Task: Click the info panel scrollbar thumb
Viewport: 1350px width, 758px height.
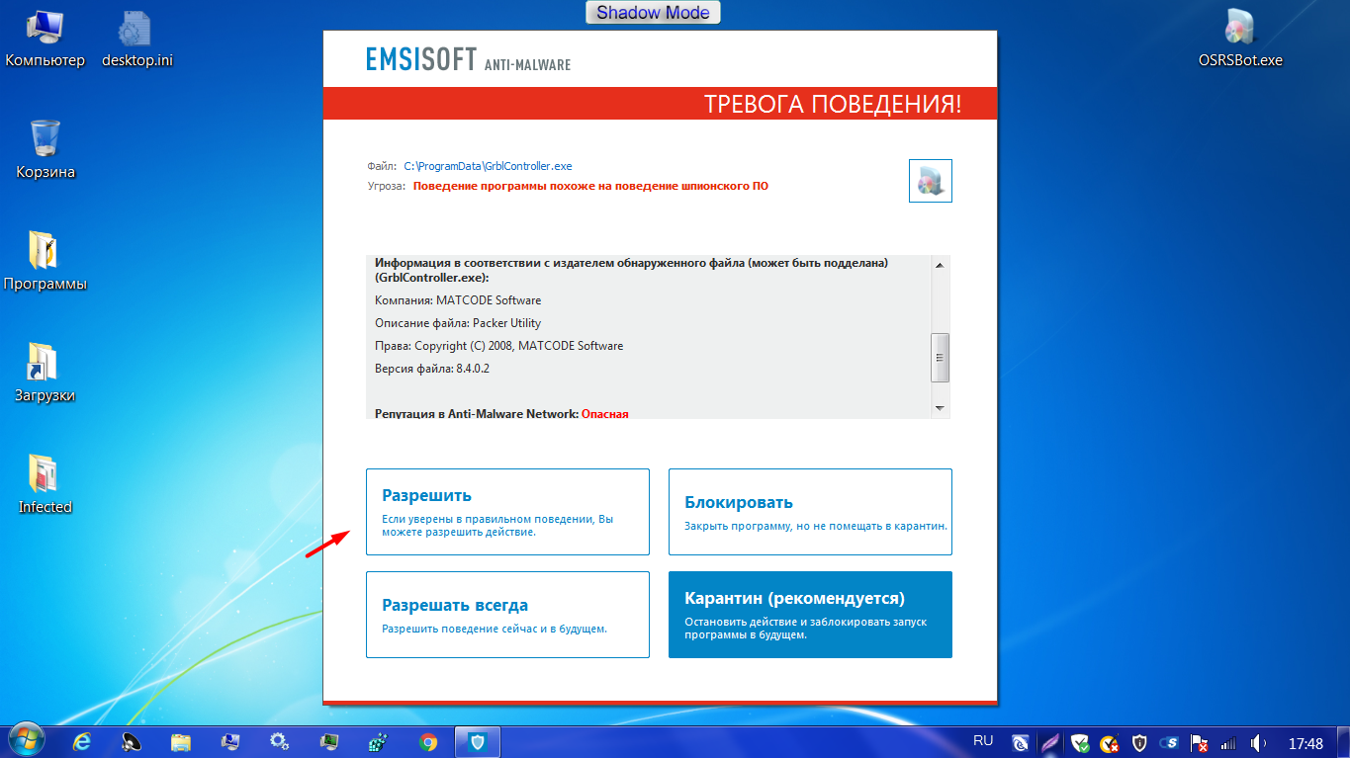Action: (940, 357)
